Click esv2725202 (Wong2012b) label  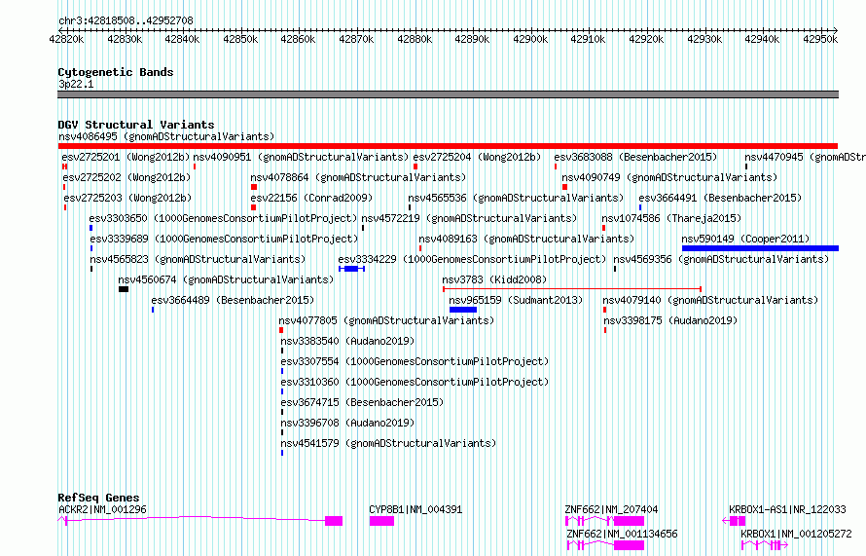(x=126, y=177)
